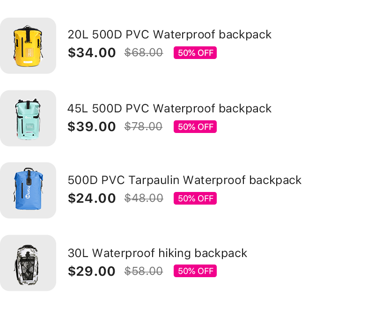Open the 45L 500D PVC Waterproof backpack title
This screenshot has width=382, height=309.
coord(169,109)
